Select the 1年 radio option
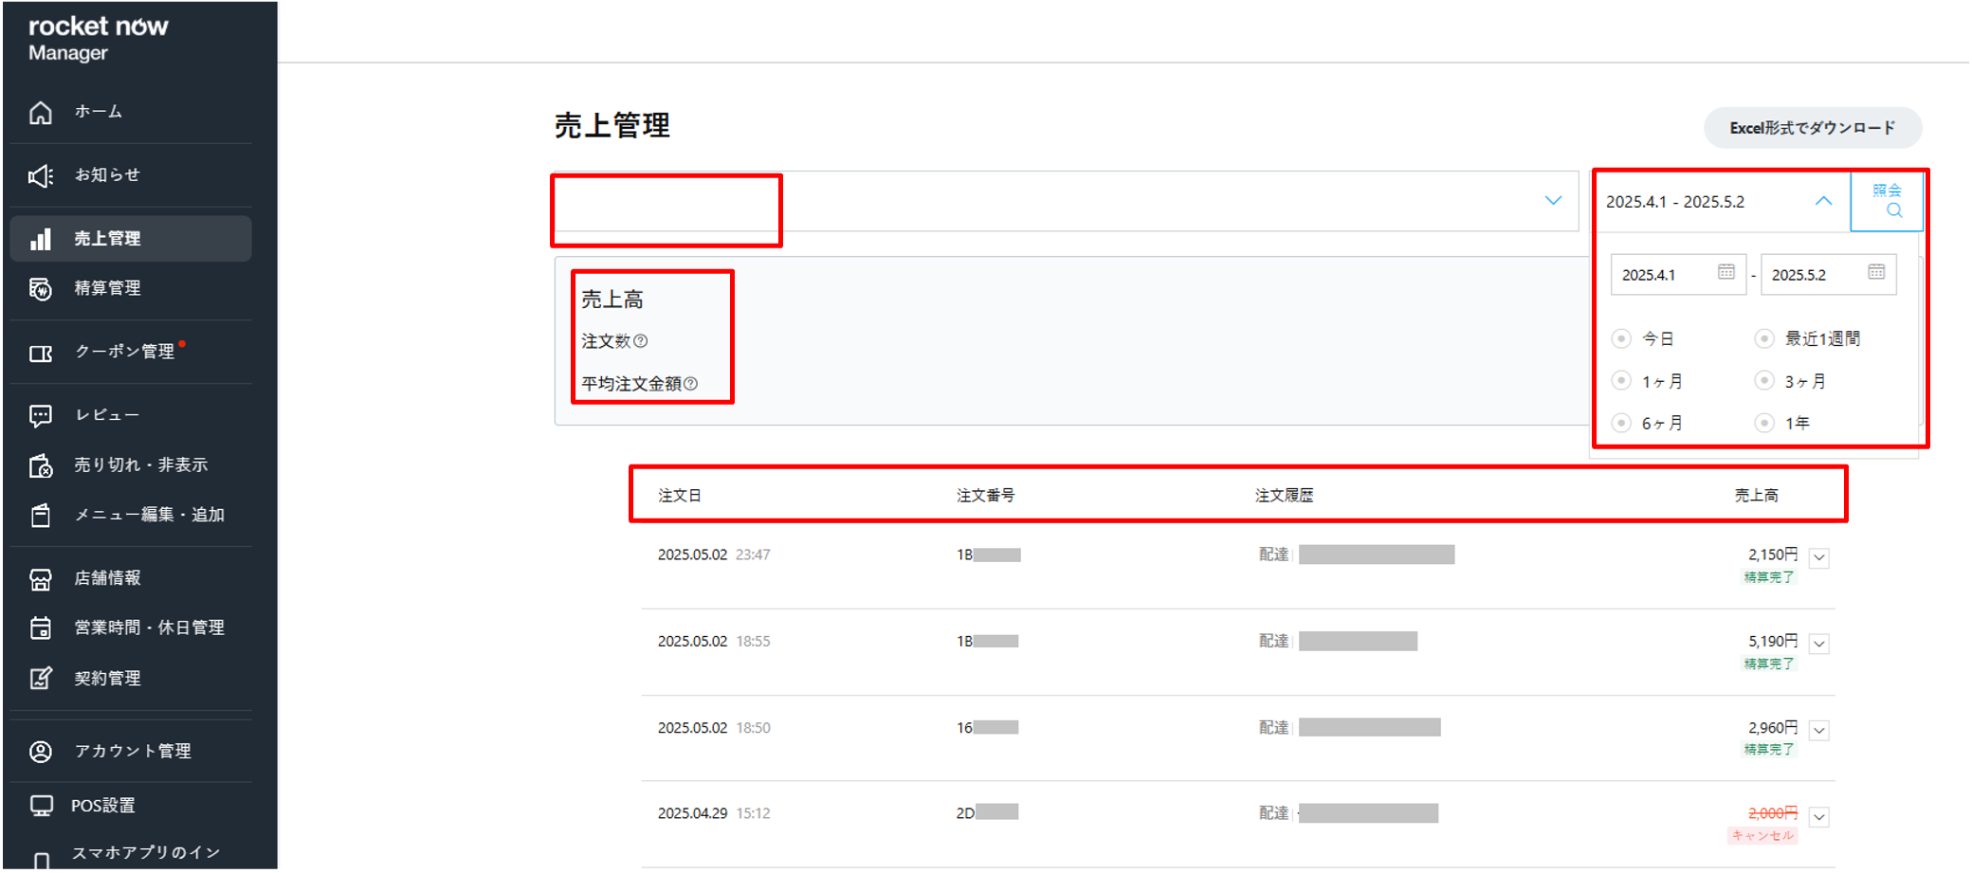1972x873 pixels. 1764,423
